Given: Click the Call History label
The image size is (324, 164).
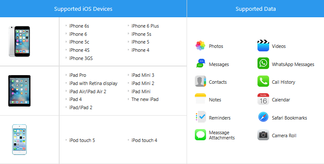Looking at the screenshot, I should pos(283,82).
